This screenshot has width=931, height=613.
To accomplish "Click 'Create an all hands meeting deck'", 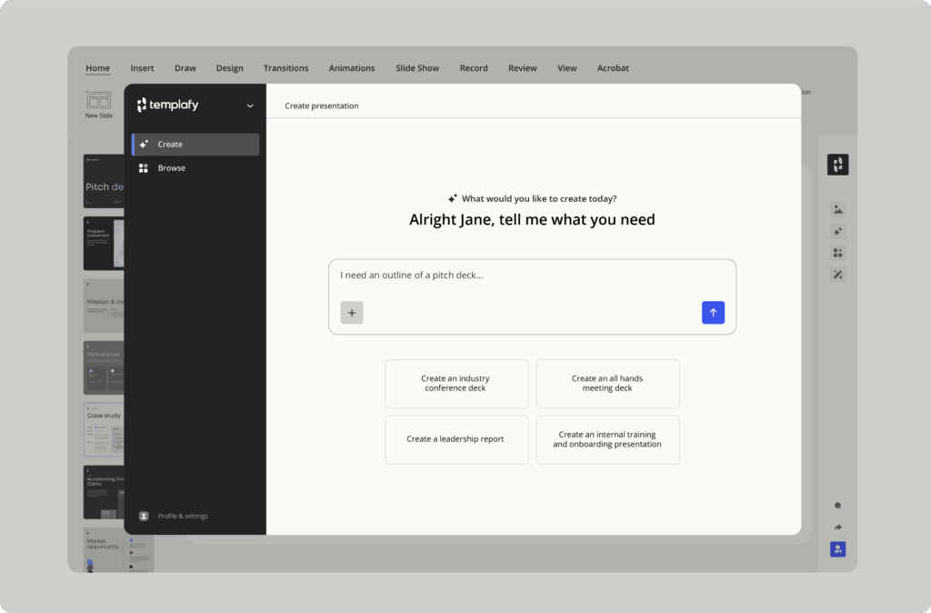I will pos(607,384).
